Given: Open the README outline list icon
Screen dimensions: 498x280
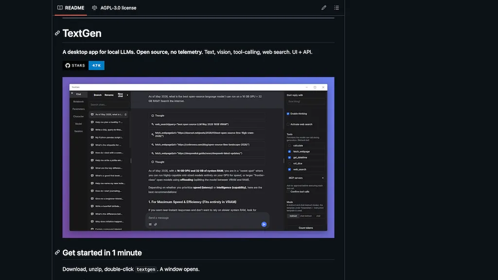Looking at the screenshot, I should click(337, 8).
